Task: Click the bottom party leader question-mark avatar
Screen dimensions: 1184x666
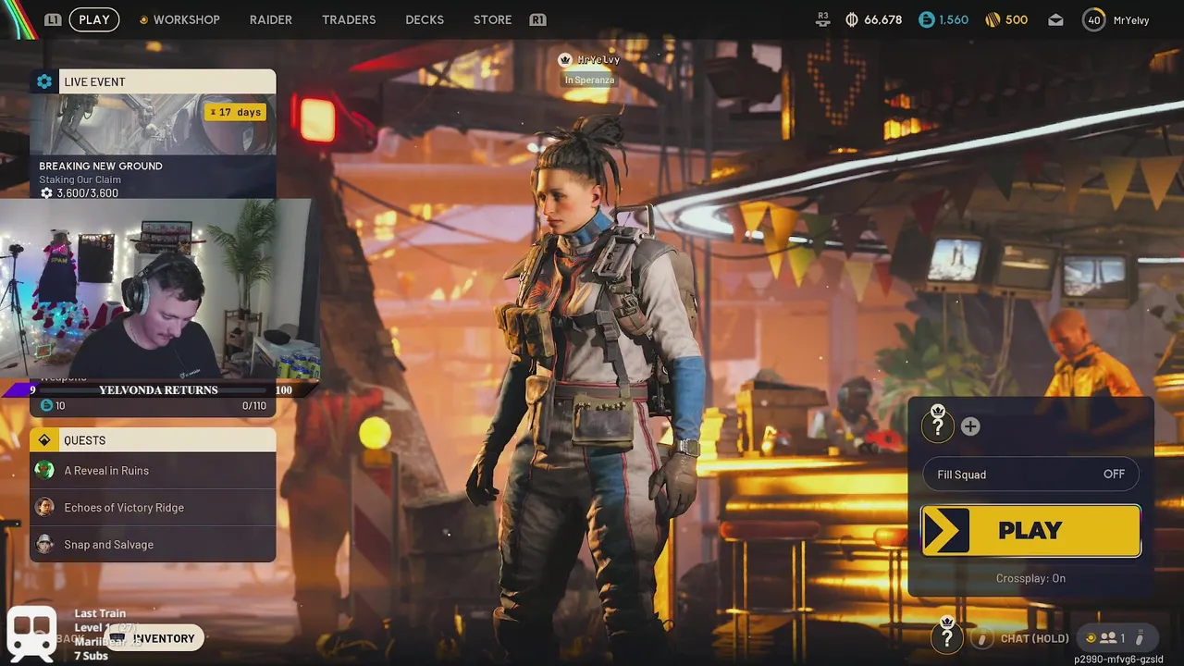Action: [946, 637]
